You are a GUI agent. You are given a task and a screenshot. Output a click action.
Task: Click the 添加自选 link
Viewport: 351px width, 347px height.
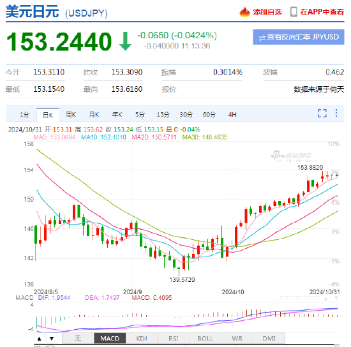(x=267, y=12)
